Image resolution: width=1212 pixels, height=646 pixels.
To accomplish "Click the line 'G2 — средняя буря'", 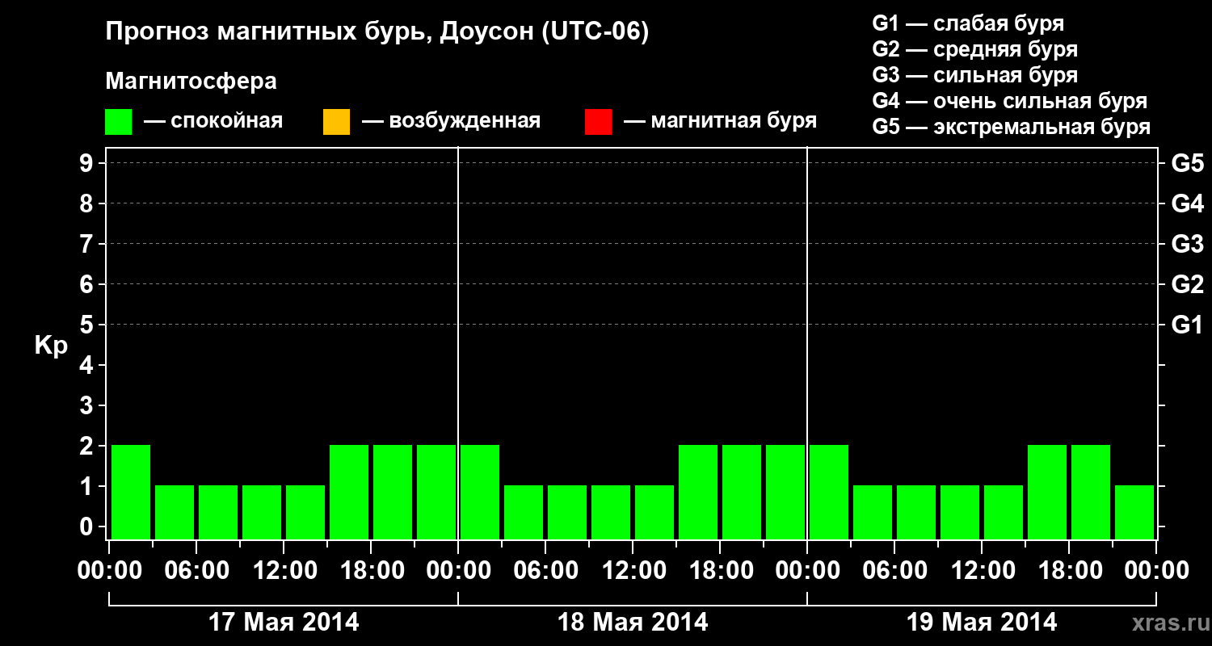I will 974,49.
